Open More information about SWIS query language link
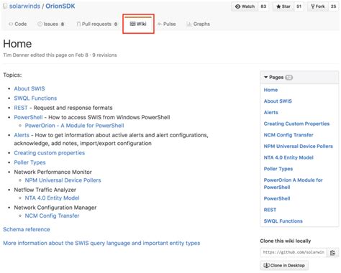Screen dimensions: 341x273 101,243
